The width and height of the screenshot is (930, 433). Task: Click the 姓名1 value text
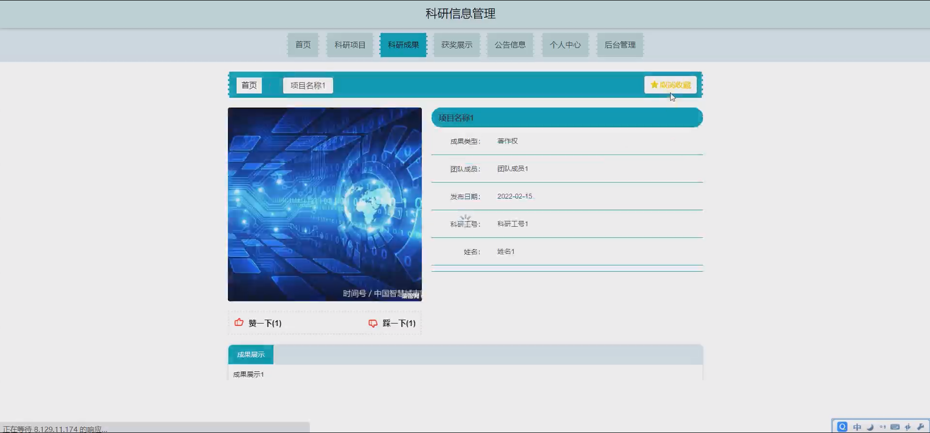506,251
